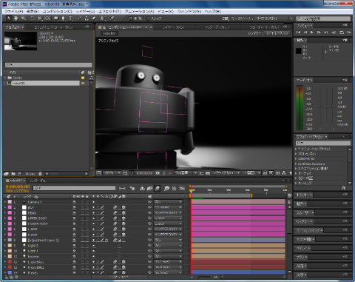Hide the HEAD layer with eye toggle
The image size is (355, 282).
tap(74, 212)
